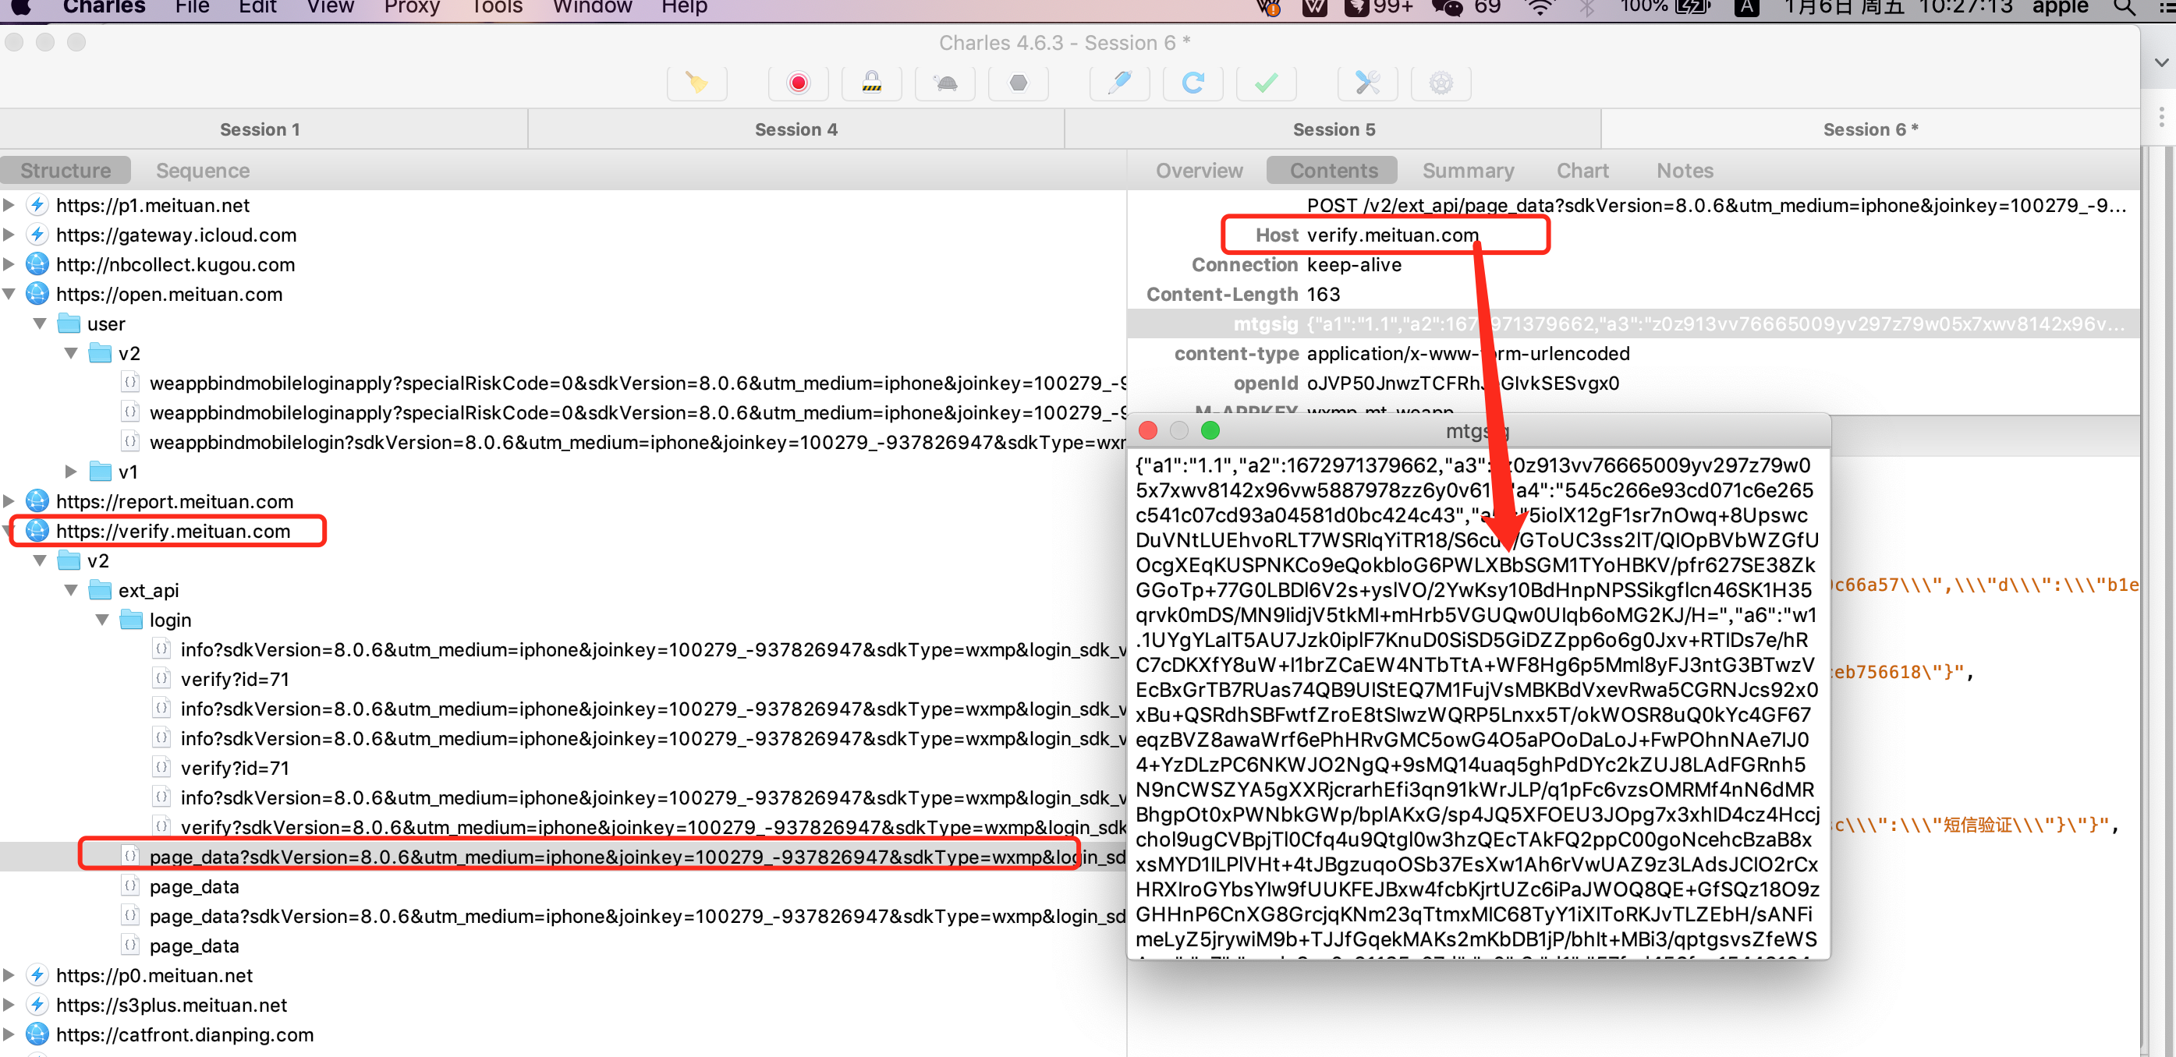Select the Session 6 tab
2176x1057 pixels.
tap(1870, 129)
